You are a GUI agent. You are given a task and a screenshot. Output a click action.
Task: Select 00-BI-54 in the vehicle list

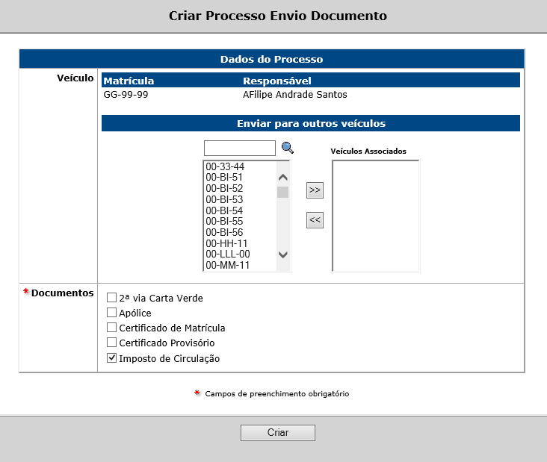[x=224, y=210]
